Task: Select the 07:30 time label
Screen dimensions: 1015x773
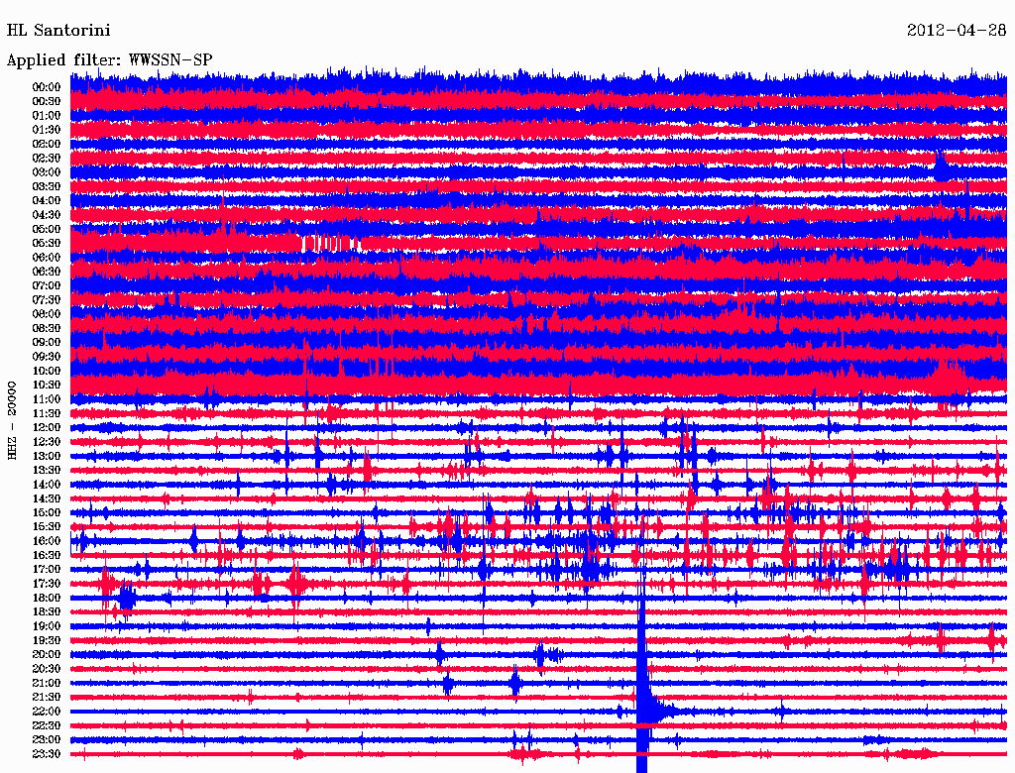Action: [x=47, y=300]
